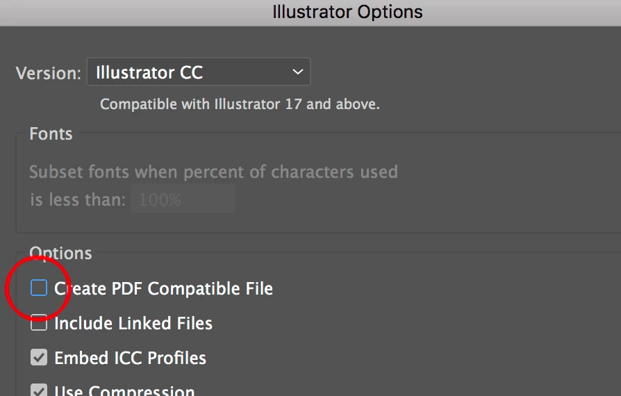Toggle the Include Linked Files checkbox
The width and height of the screenshot is (621, 396).
pos(39,322)
